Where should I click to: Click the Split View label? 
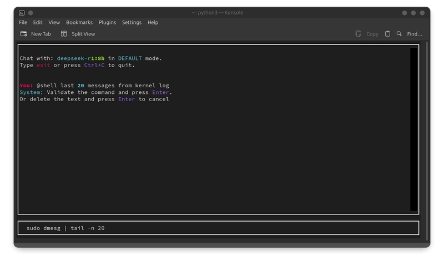tap(83, 34)
